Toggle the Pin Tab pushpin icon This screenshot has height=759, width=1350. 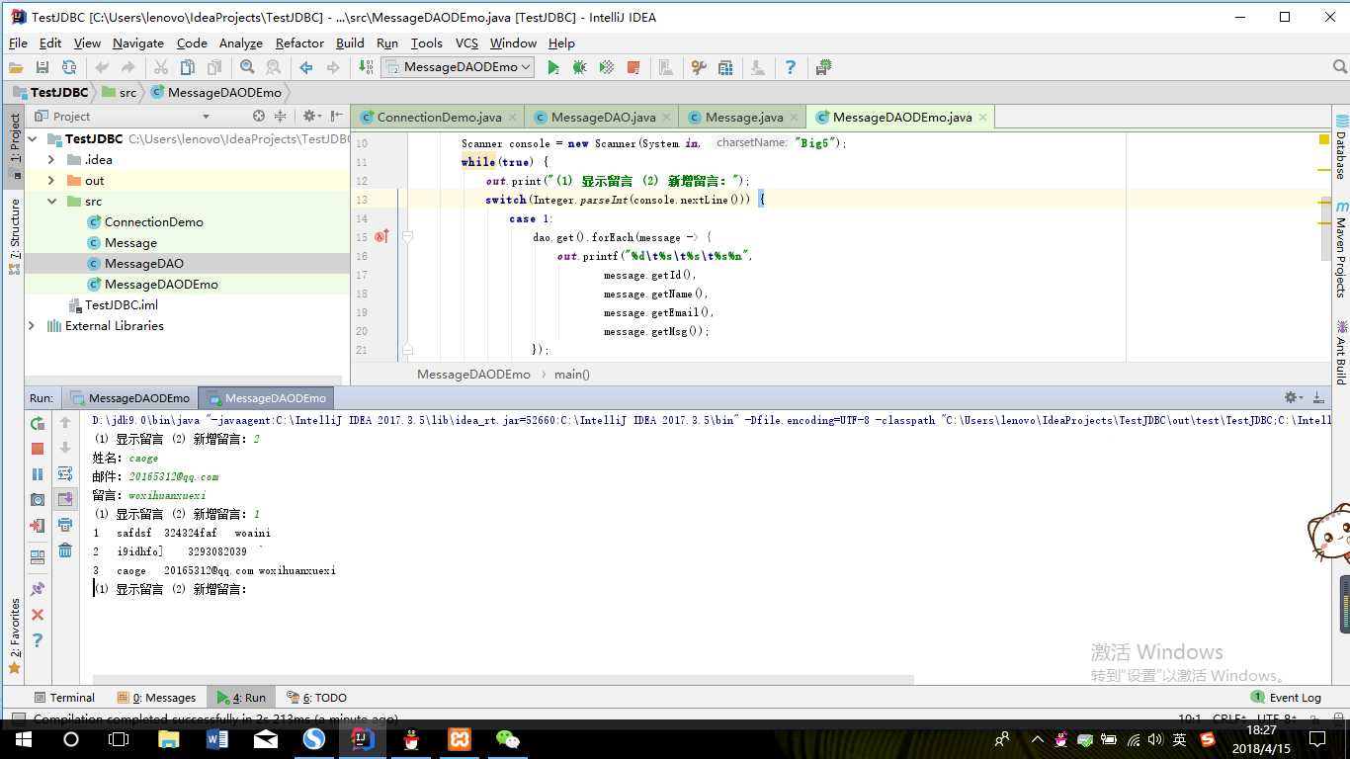38,589
